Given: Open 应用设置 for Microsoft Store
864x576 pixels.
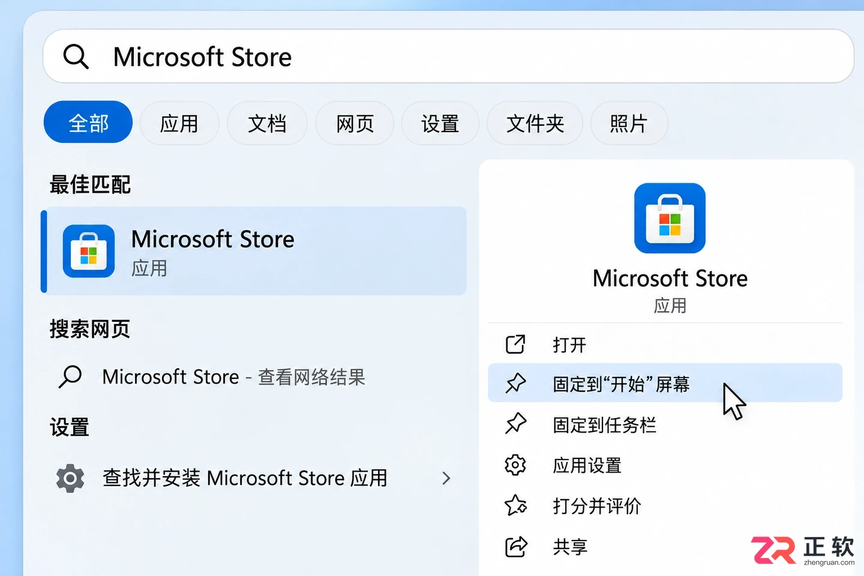Looking at the screenshot, I should (665, 465).
